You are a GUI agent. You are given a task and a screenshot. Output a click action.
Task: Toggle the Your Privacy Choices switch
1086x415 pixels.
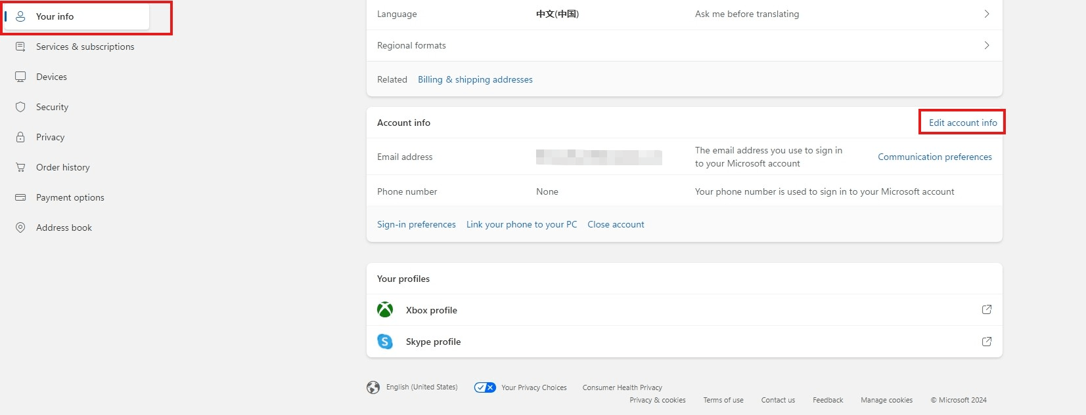485,387
